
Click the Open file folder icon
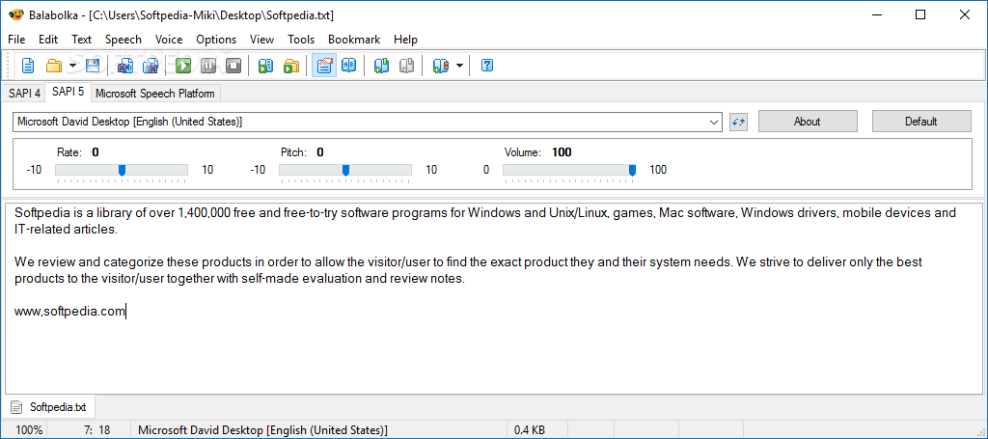[54, 66]
